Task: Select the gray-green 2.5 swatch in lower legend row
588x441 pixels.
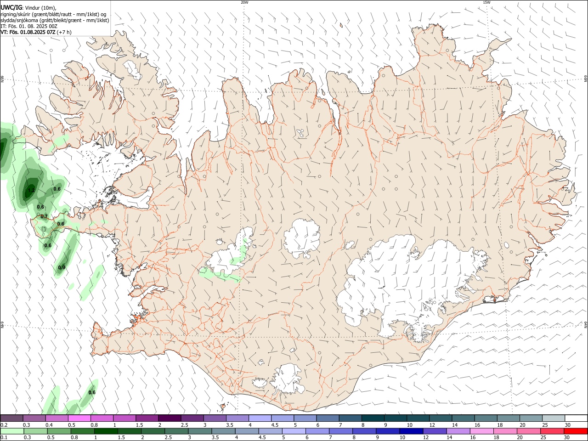Action: point(176,431)
